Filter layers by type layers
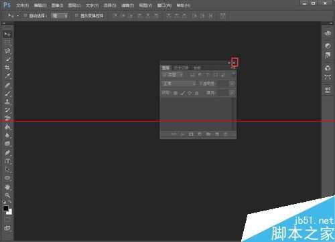This screenshot has height=242, width=335. [208, 75]
